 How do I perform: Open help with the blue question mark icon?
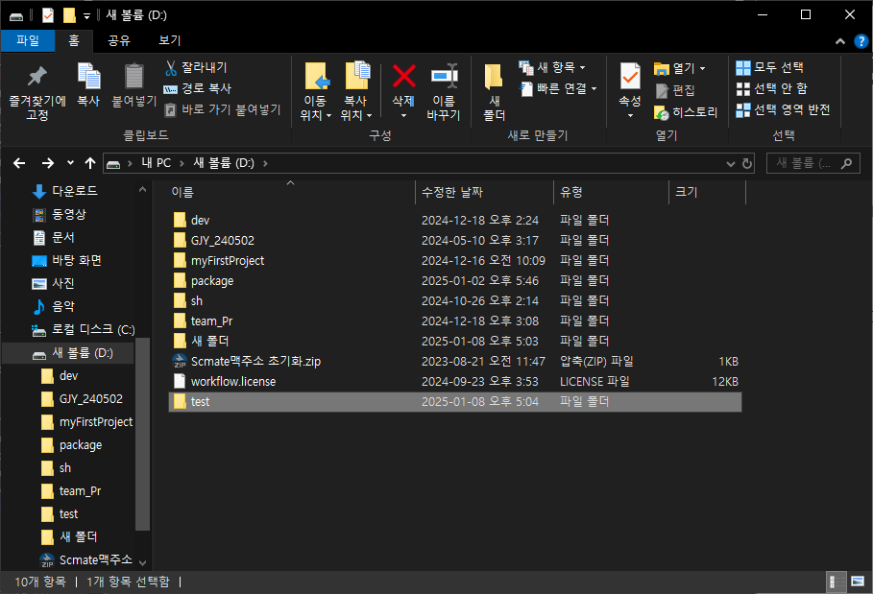tap(861, 41)
